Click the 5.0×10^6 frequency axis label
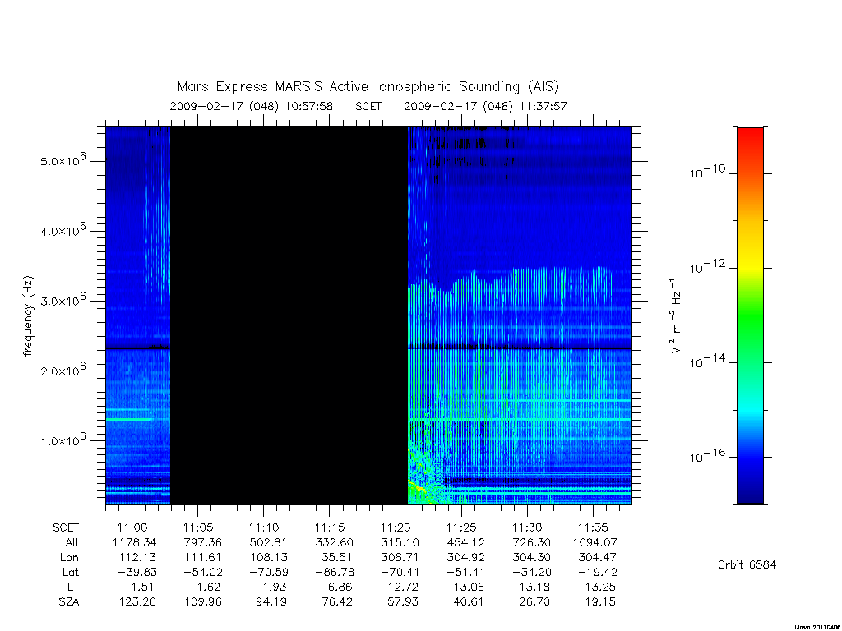The image size is (842, 631). point(63,159)
